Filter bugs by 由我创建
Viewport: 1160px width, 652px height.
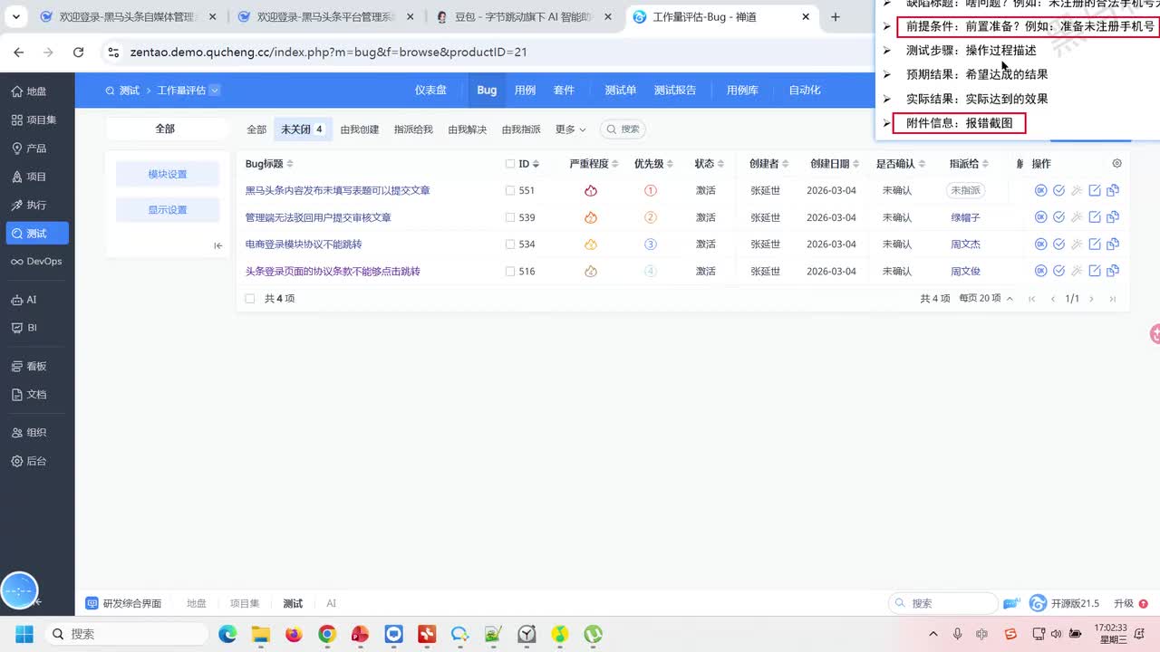pos(360,129)
